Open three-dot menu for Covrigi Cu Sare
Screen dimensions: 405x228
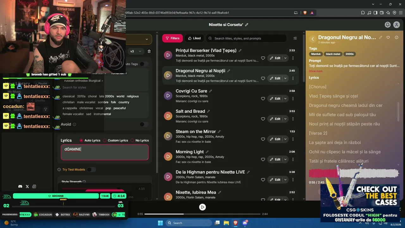click(293, 99)
